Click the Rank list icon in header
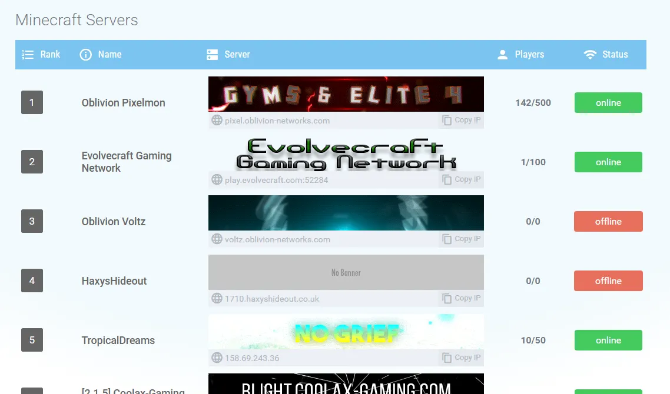This screenshot has height=394, width=670. pos(28,55)
